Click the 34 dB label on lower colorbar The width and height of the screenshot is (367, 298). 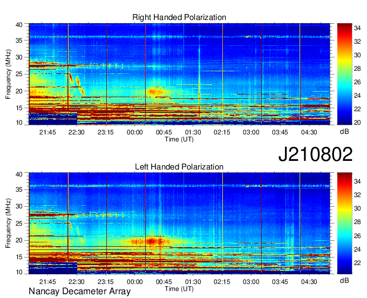point(357,181)
